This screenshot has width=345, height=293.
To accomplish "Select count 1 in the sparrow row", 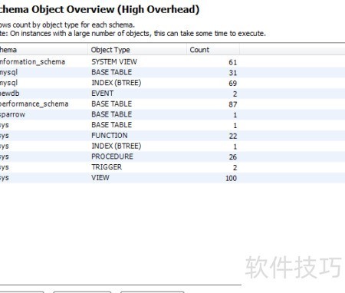I will pyautogui.click(x=235, y=115).
